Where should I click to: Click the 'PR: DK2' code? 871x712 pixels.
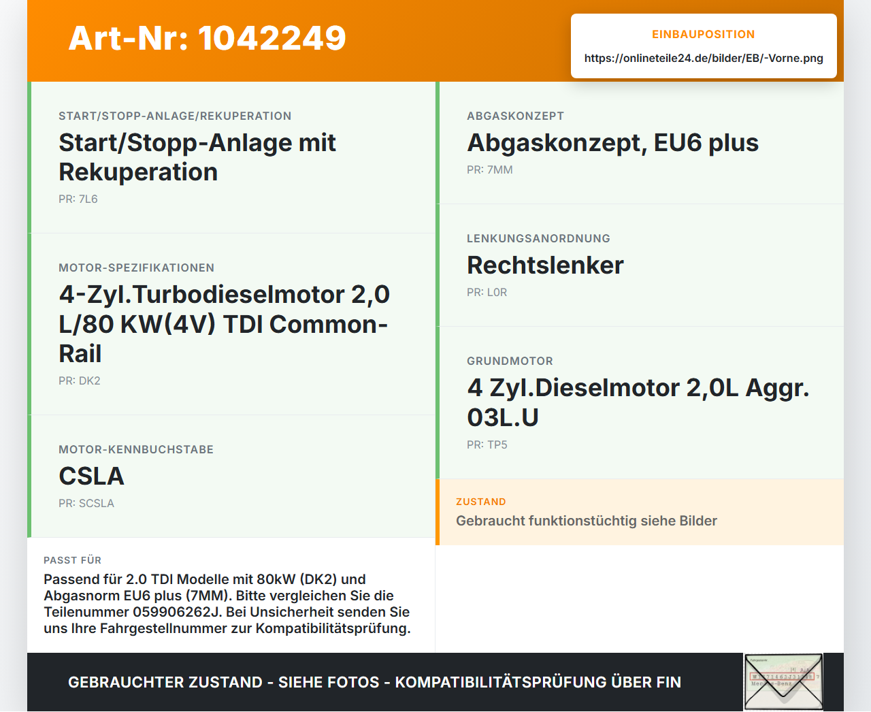(80, 381)
